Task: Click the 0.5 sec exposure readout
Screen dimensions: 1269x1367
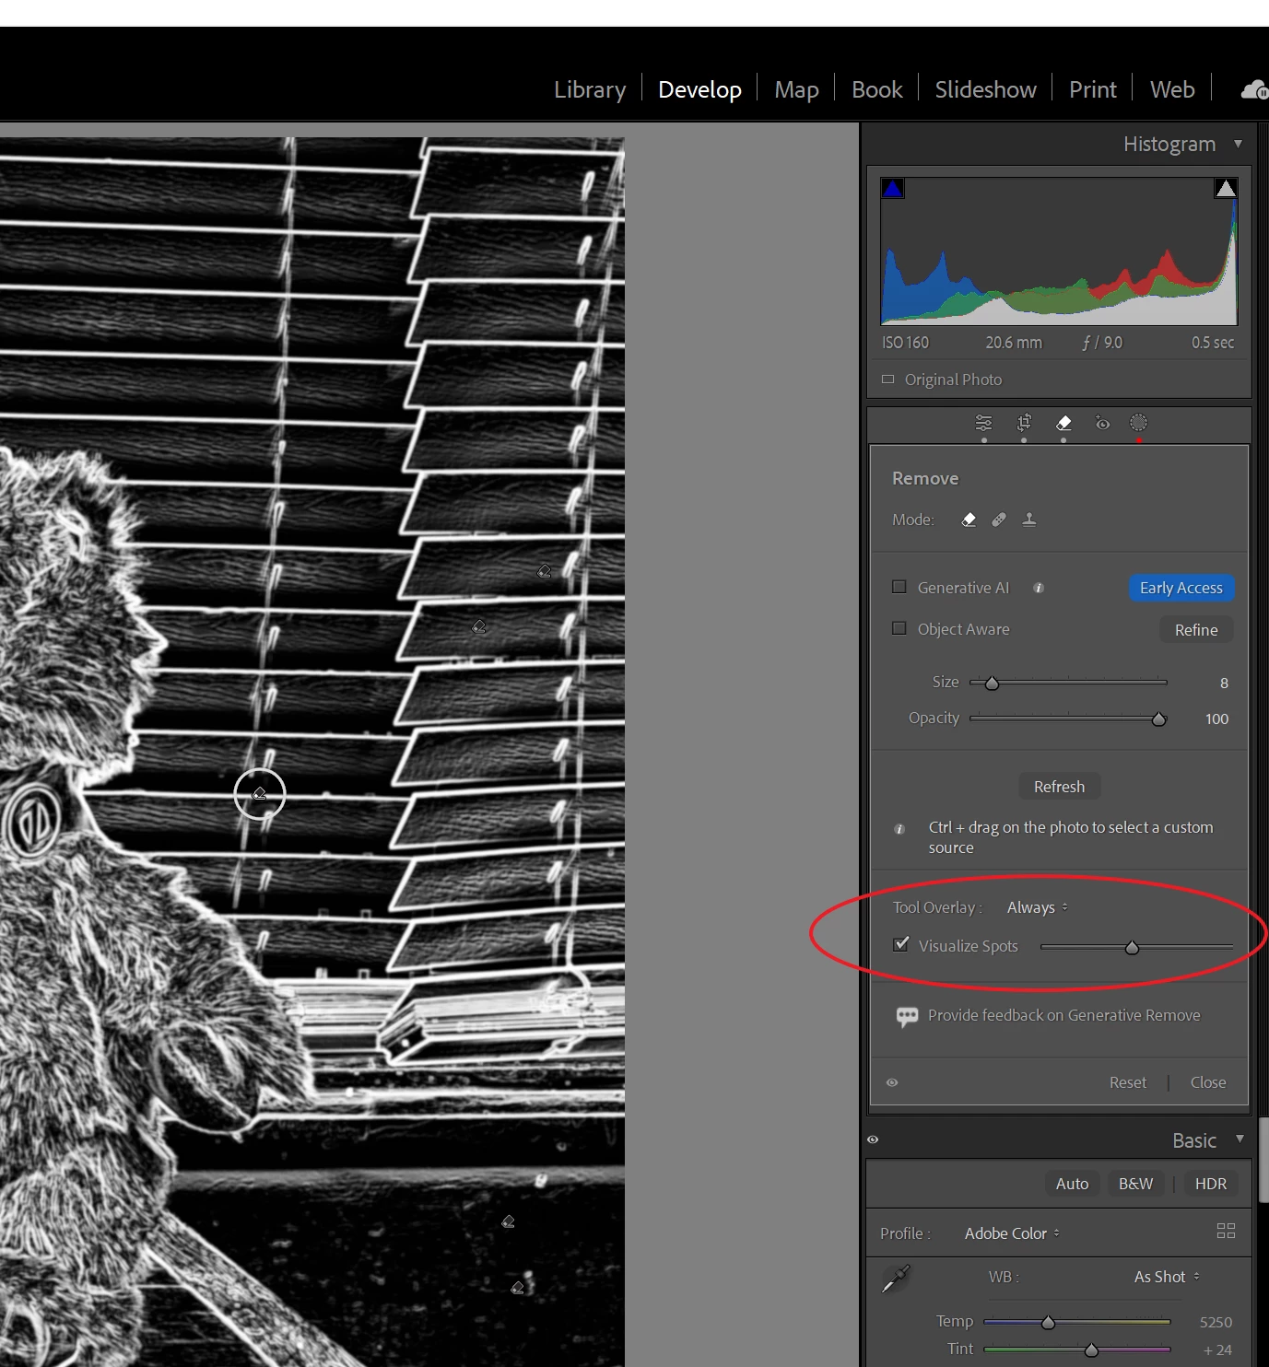Action: [1212, 343]
